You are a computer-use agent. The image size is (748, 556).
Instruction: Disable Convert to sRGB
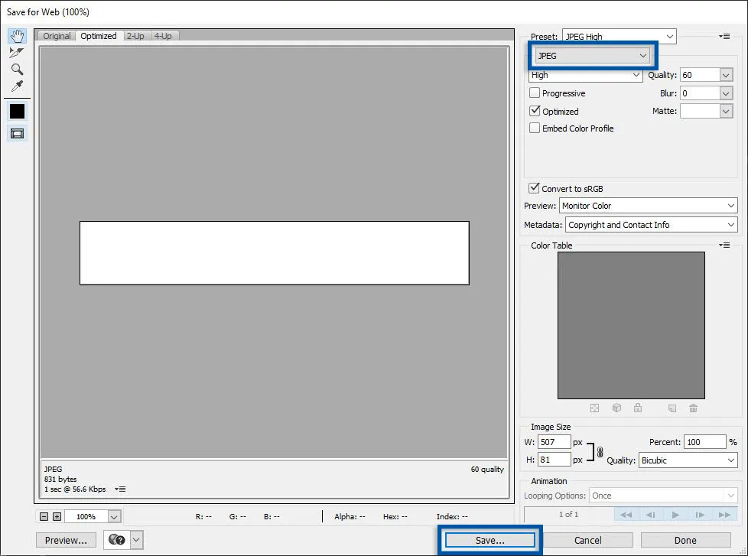click(x=535, y=188)
